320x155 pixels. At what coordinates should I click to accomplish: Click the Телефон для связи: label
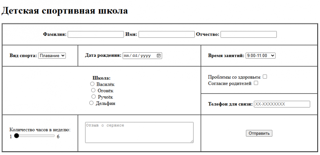click(x=230, y=104)
